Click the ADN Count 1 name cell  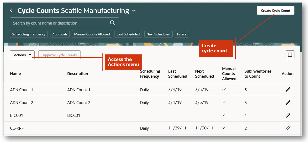tap(22, 90)
